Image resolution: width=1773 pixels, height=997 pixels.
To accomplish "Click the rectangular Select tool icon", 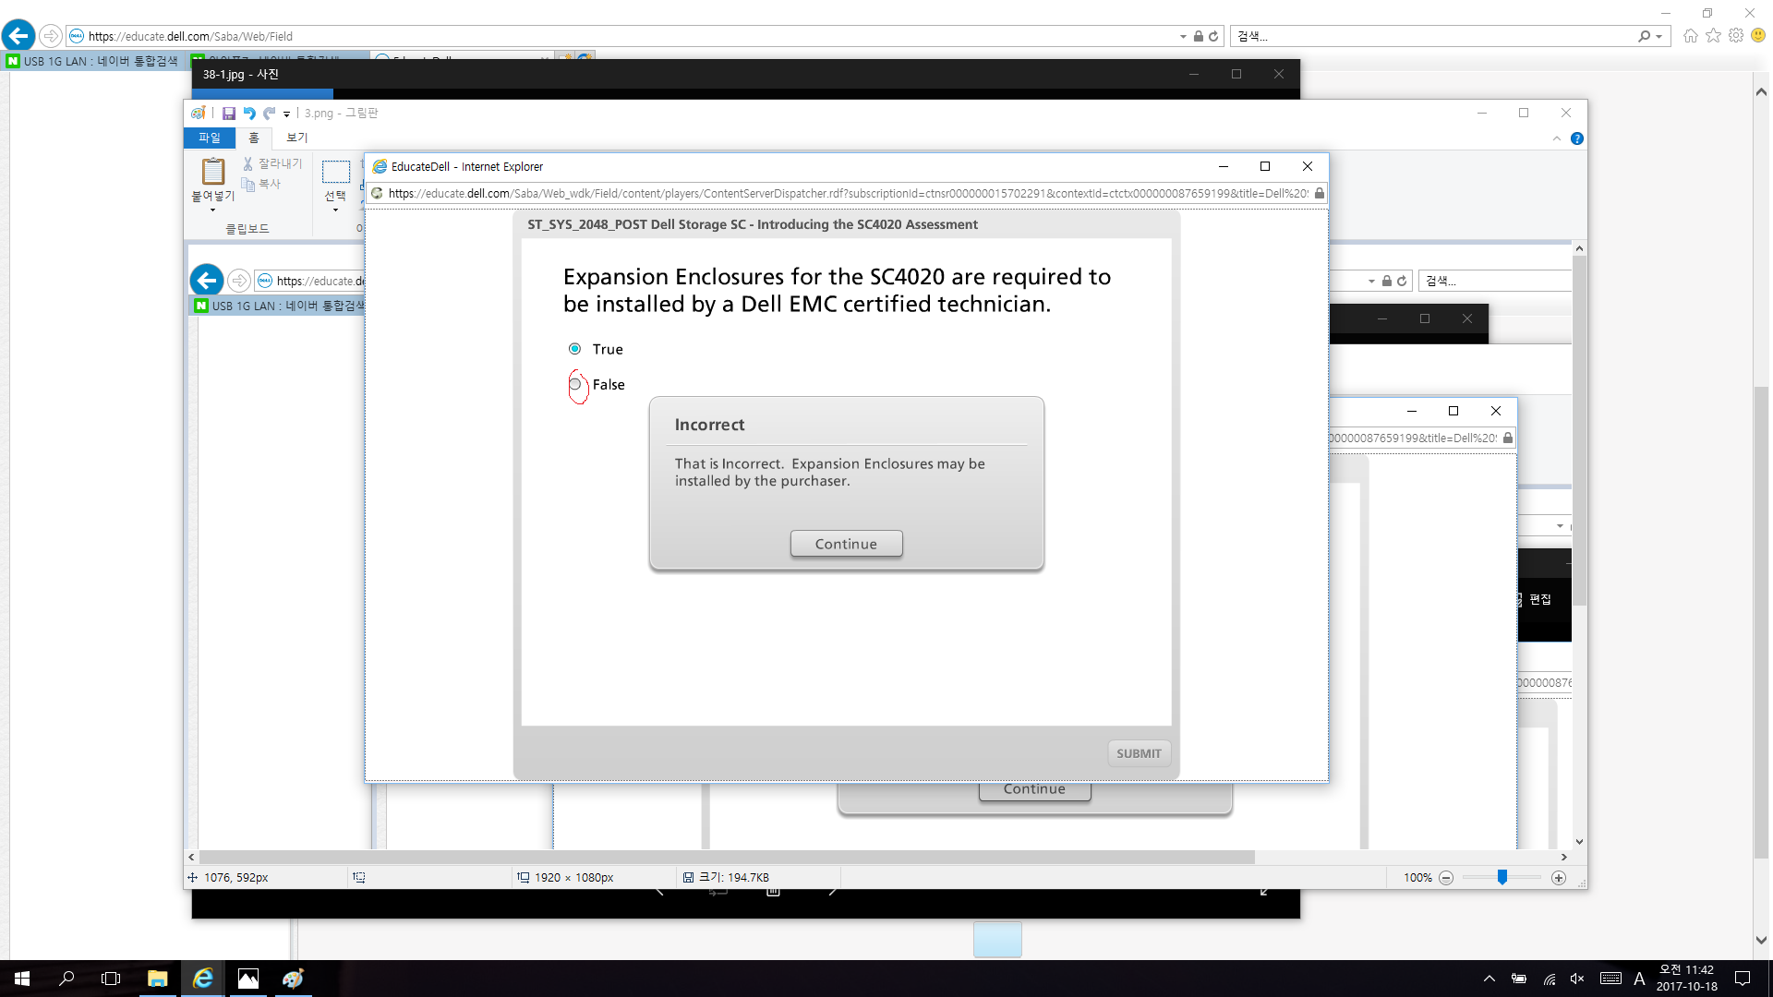I will (x=335, y=172).
